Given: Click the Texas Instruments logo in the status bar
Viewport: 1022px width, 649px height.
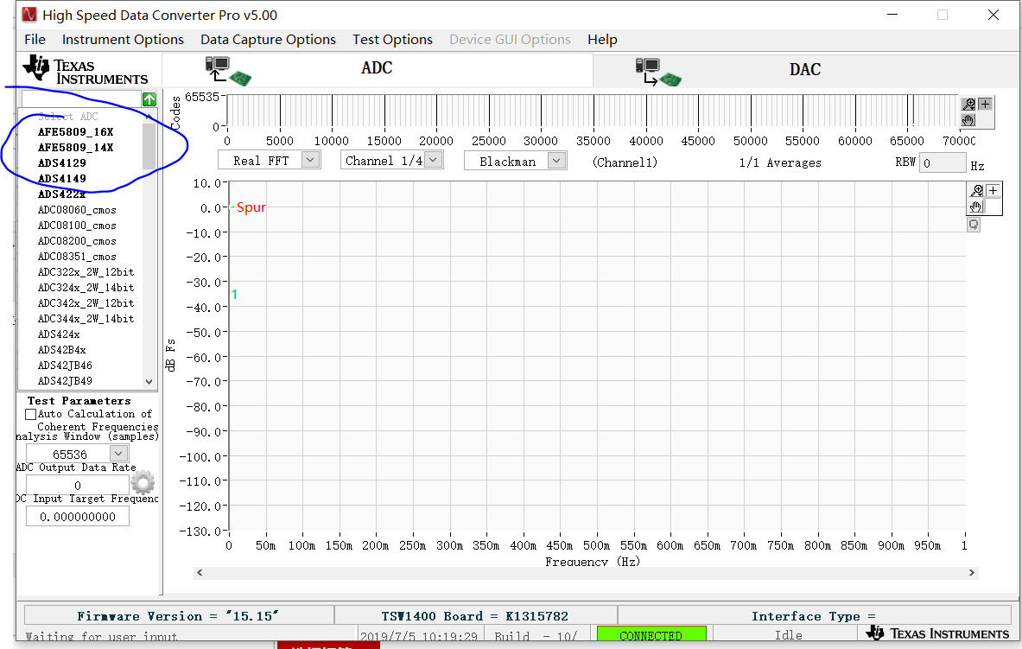Looking at the screenshot, I should click(x=937, y=633).
